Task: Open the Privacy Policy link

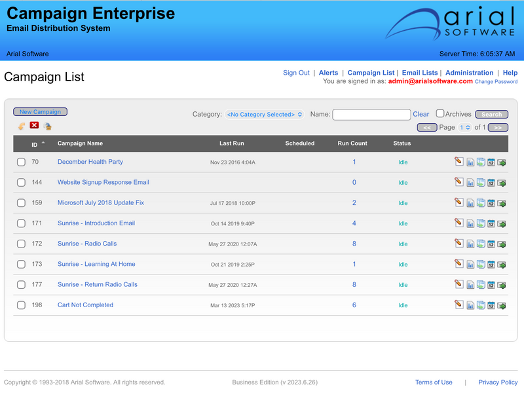Action: point(498,382)
